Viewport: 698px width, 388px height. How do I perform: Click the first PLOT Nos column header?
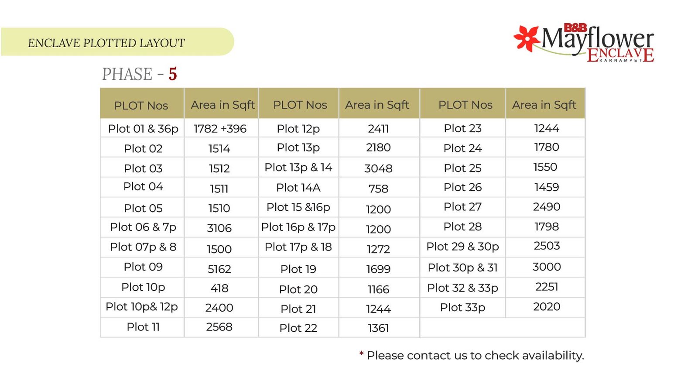point(141,105)
